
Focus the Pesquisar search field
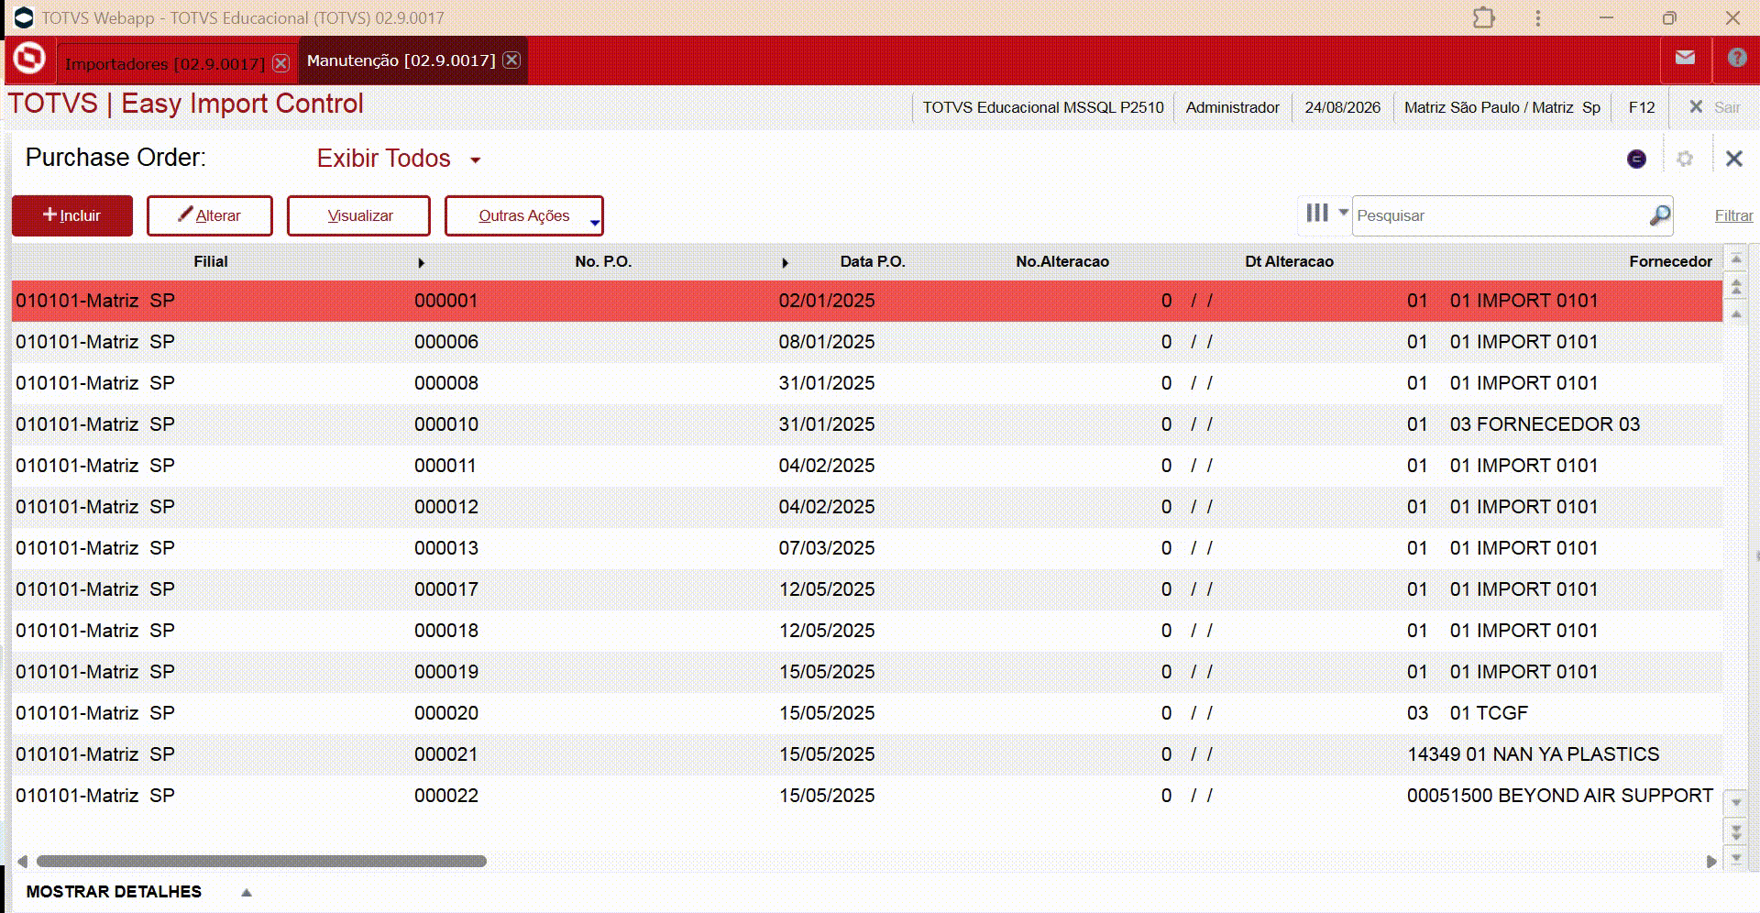pos(1499,215)
